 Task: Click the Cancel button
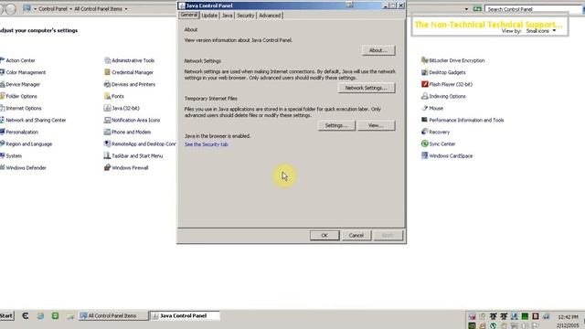356,236
